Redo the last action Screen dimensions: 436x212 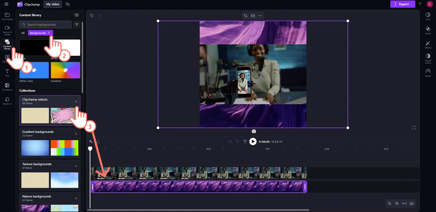pos(100,15)
